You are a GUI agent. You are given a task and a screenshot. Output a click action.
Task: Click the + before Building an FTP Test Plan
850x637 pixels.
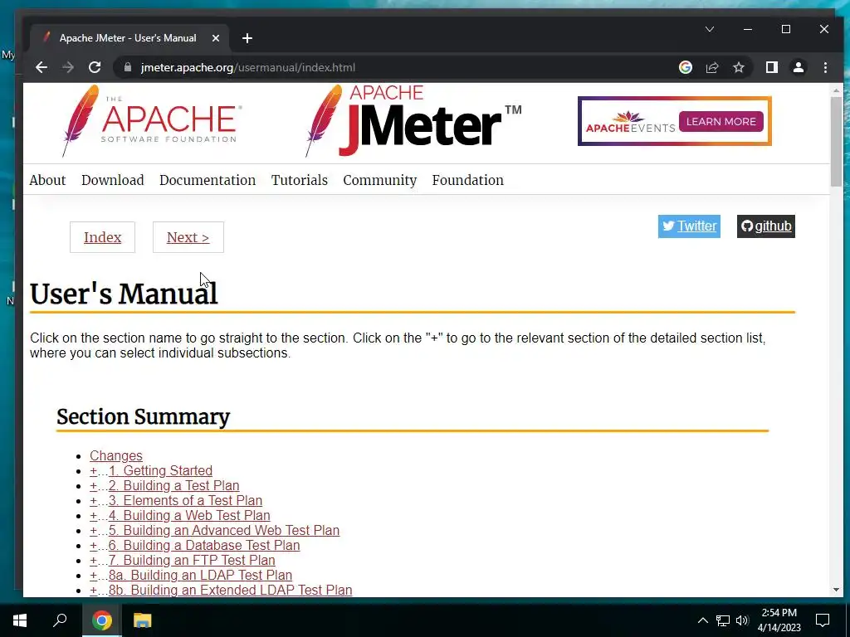coord(93,560)
